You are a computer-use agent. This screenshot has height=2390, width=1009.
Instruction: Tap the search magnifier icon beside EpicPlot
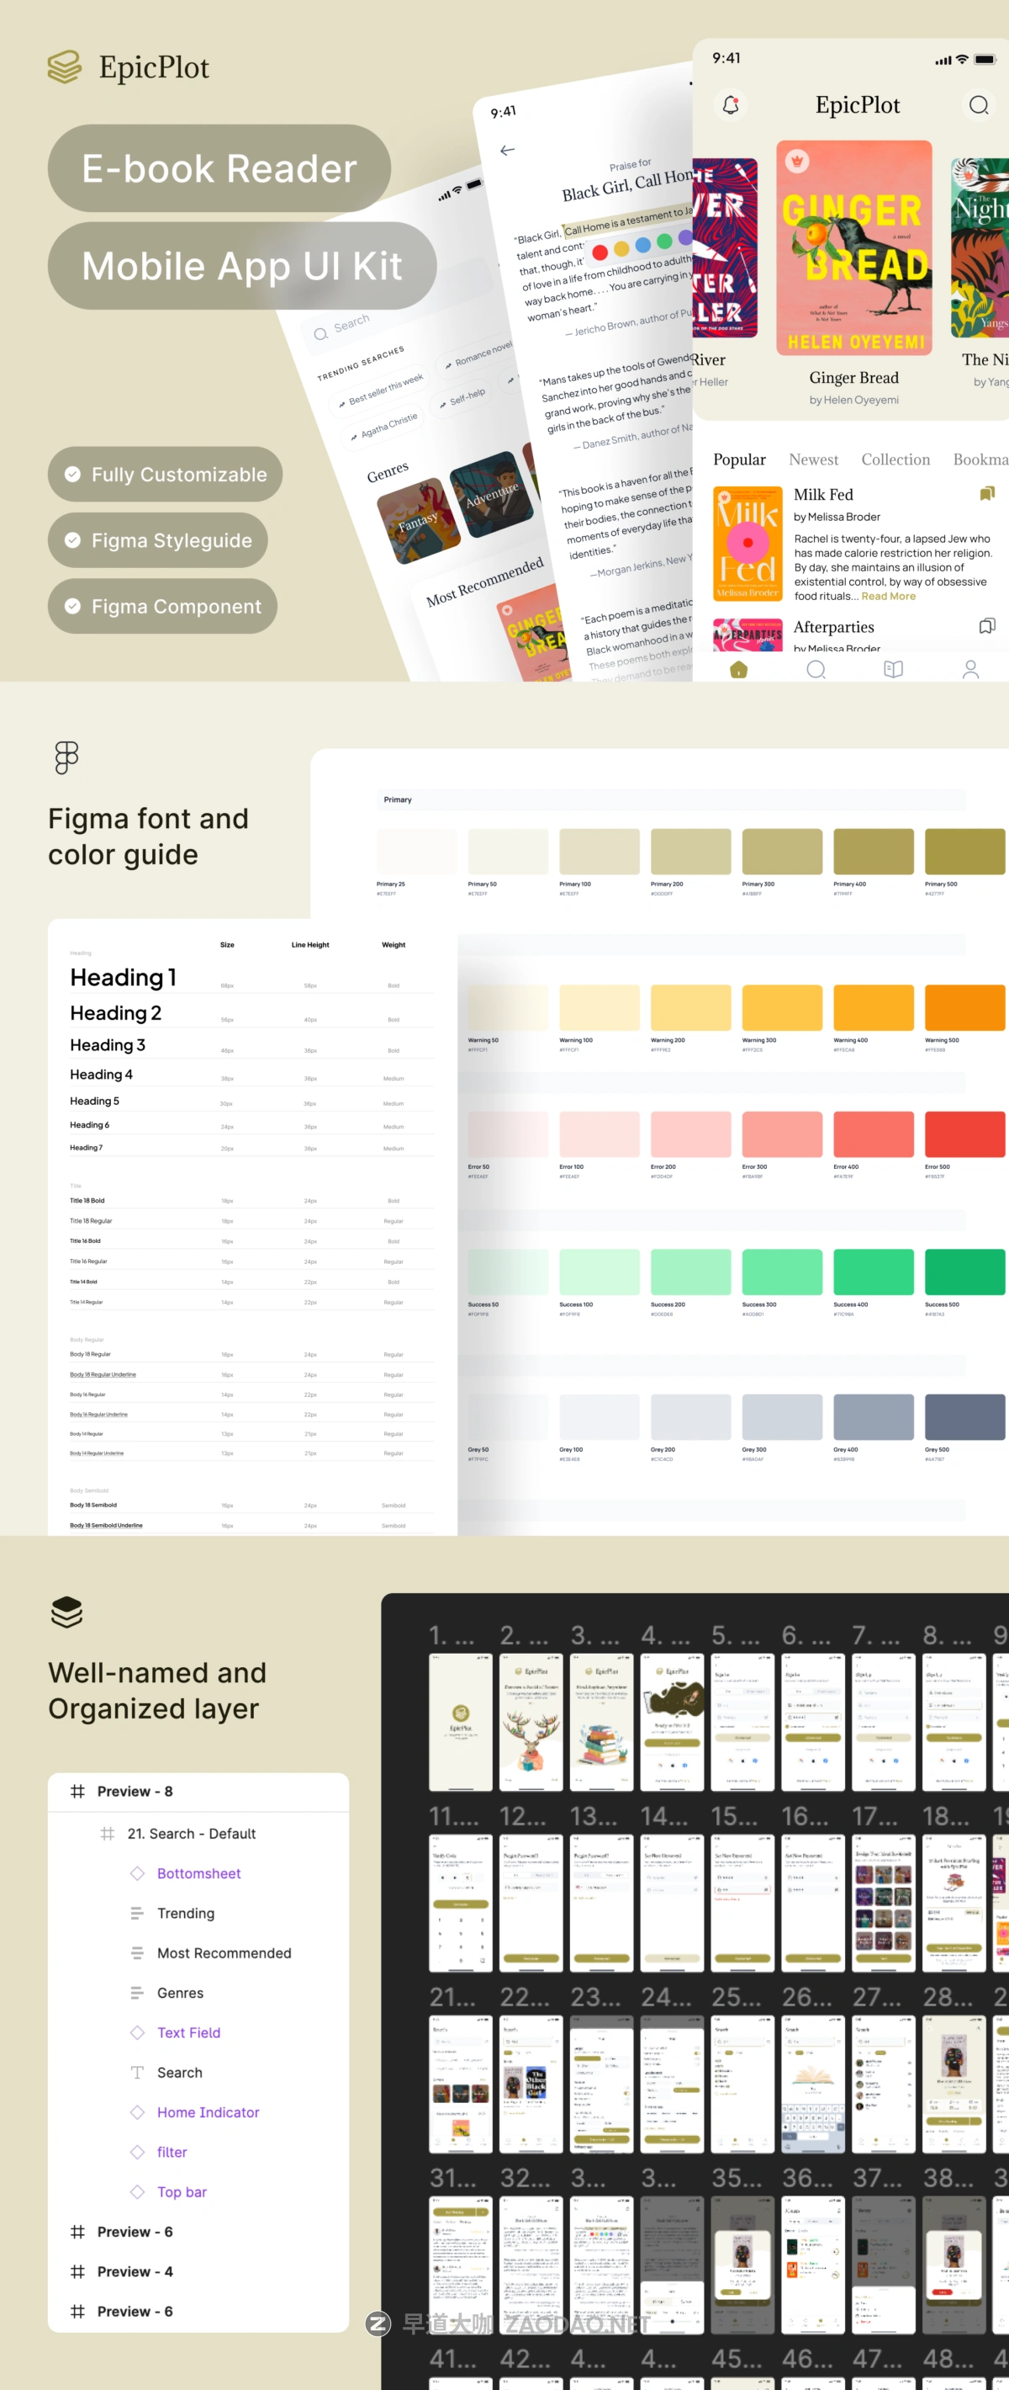coord(979,105)
